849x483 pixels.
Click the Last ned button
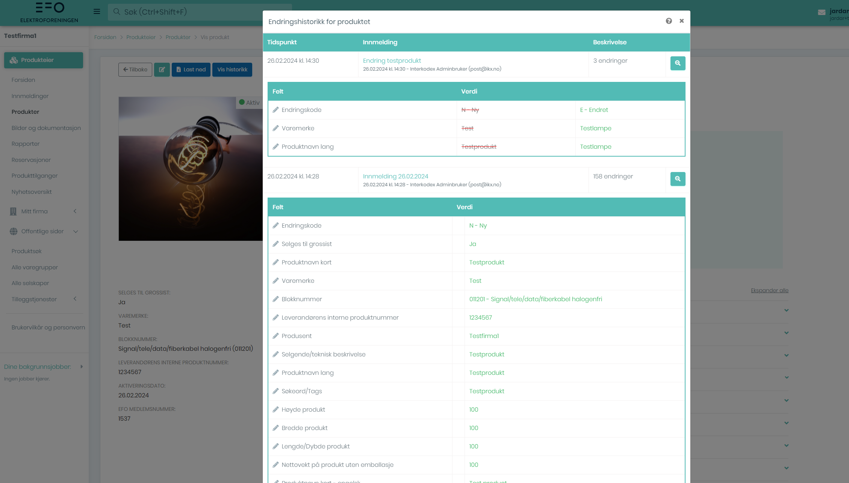click(191, 69)
